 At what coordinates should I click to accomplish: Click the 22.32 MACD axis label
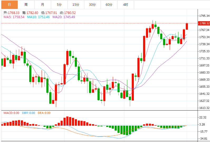203,117
